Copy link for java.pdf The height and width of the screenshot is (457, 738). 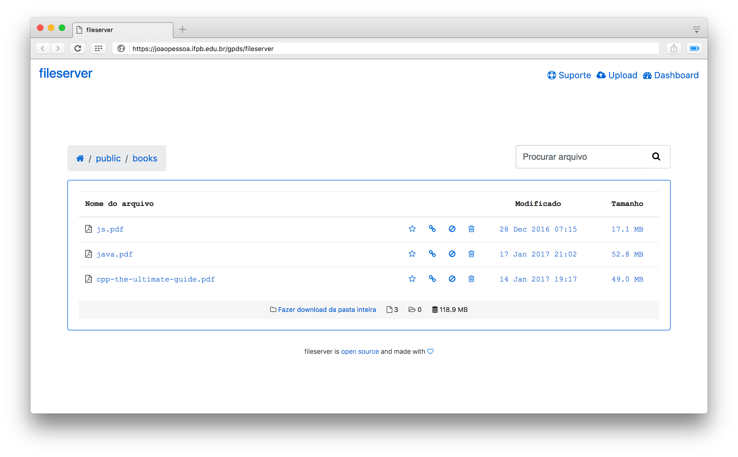tap(432, 254)
